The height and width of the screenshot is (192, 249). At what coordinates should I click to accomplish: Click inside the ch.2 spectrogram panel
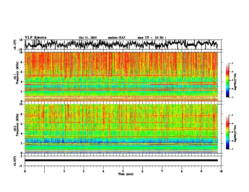coord(121,129)
